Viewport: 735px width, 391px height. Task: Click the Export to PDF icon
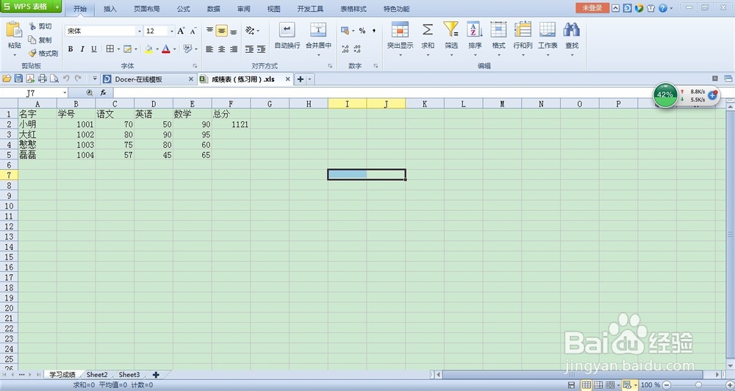point(30,79)
